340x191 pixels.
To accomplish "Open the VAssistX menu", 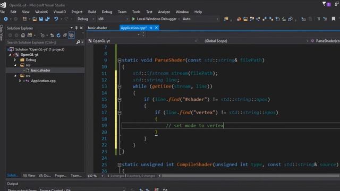I will tap(41, 12).
